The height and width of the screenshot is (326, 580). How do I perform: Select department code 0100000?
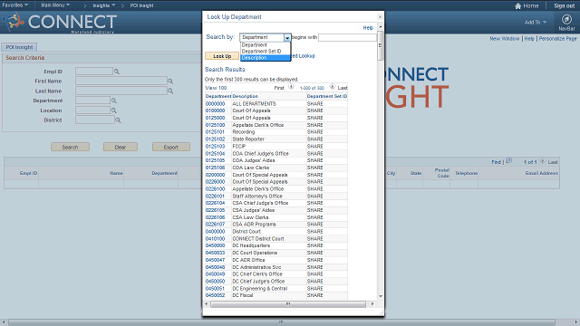tap(215, 110)
